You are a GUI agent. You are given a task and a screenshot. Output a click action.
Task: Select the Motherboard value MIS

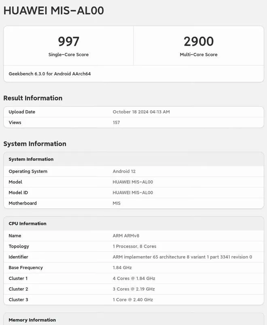point(117,203)
